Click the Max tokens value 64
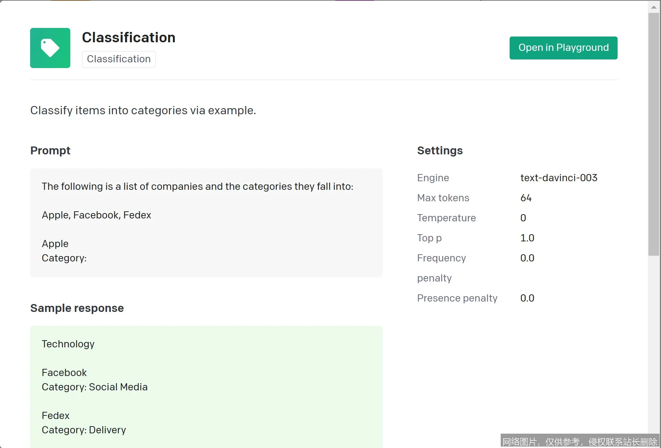Image resolution: width=661 pixels, height=448 pixels. 526,198
